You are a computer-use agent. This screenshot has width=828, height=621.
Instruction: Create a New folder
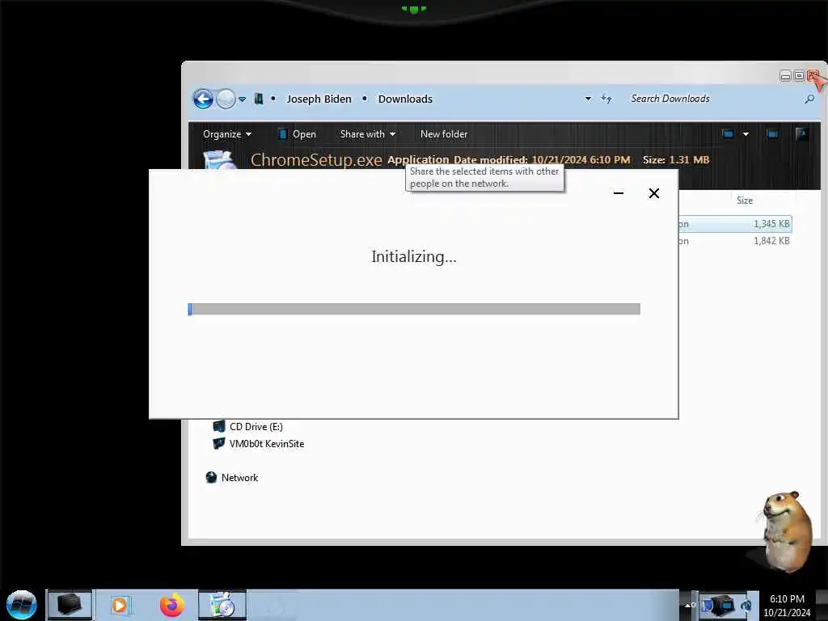point(444,134)
